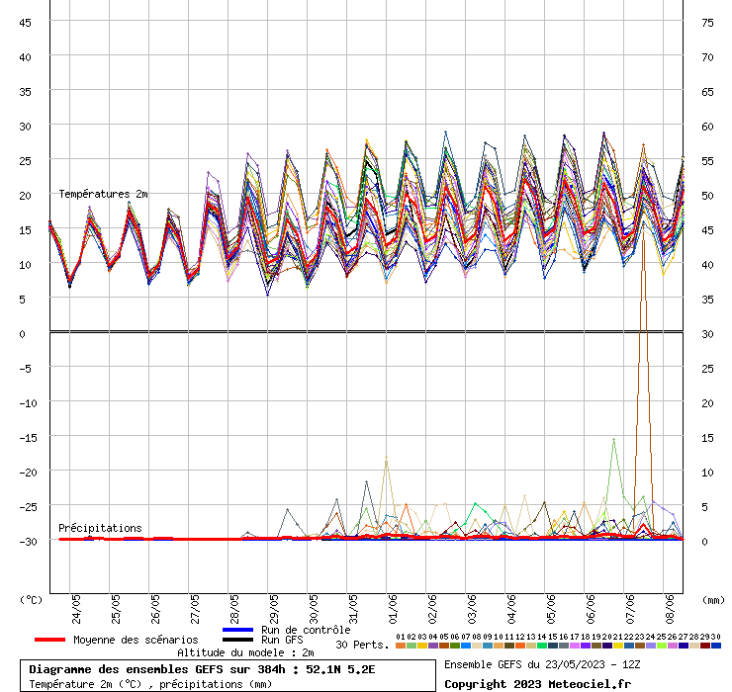Click the black line sample for Run GFS
Screen dimensions: 732x692
(237, 640)
